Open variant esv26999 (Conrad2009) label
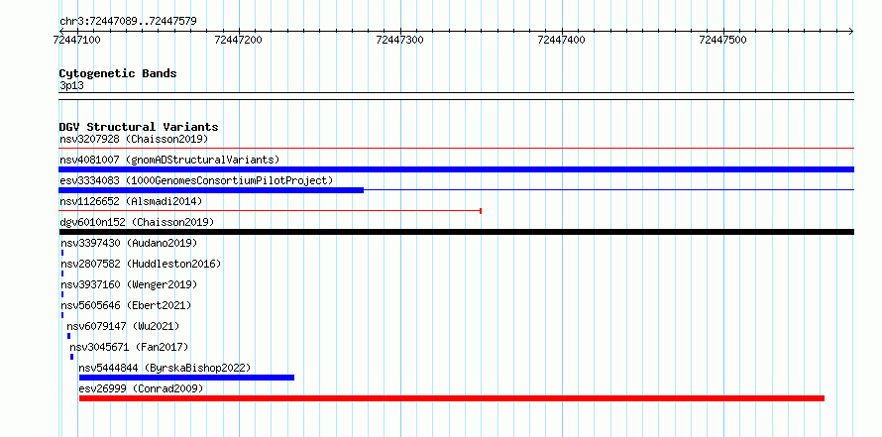The height and width of the screenshot is (437, 882). coord(141,388)
